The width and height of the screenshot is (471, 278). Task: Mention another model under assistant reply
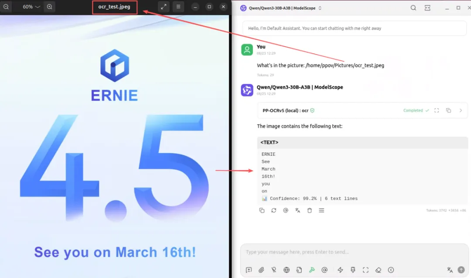point(286,210)
